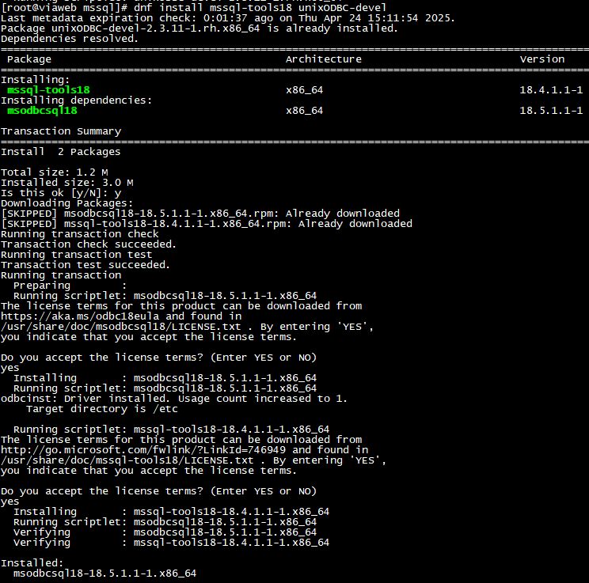Click the go.microsoft.com fwlink URL
The height and width of the screenshot is (583, 589).
click(143, 450)
